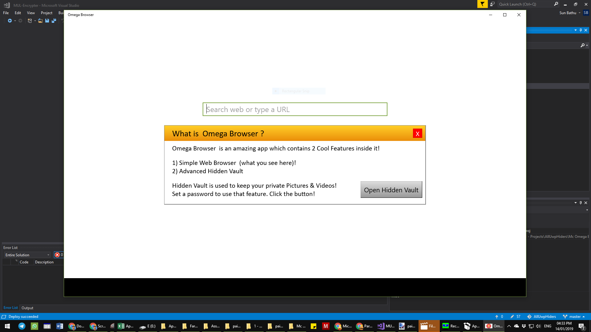Image resolution: width=591 pixels, height=332 pixels.
Task: Minimize the Omega Browser window
Action: [491, 15]
